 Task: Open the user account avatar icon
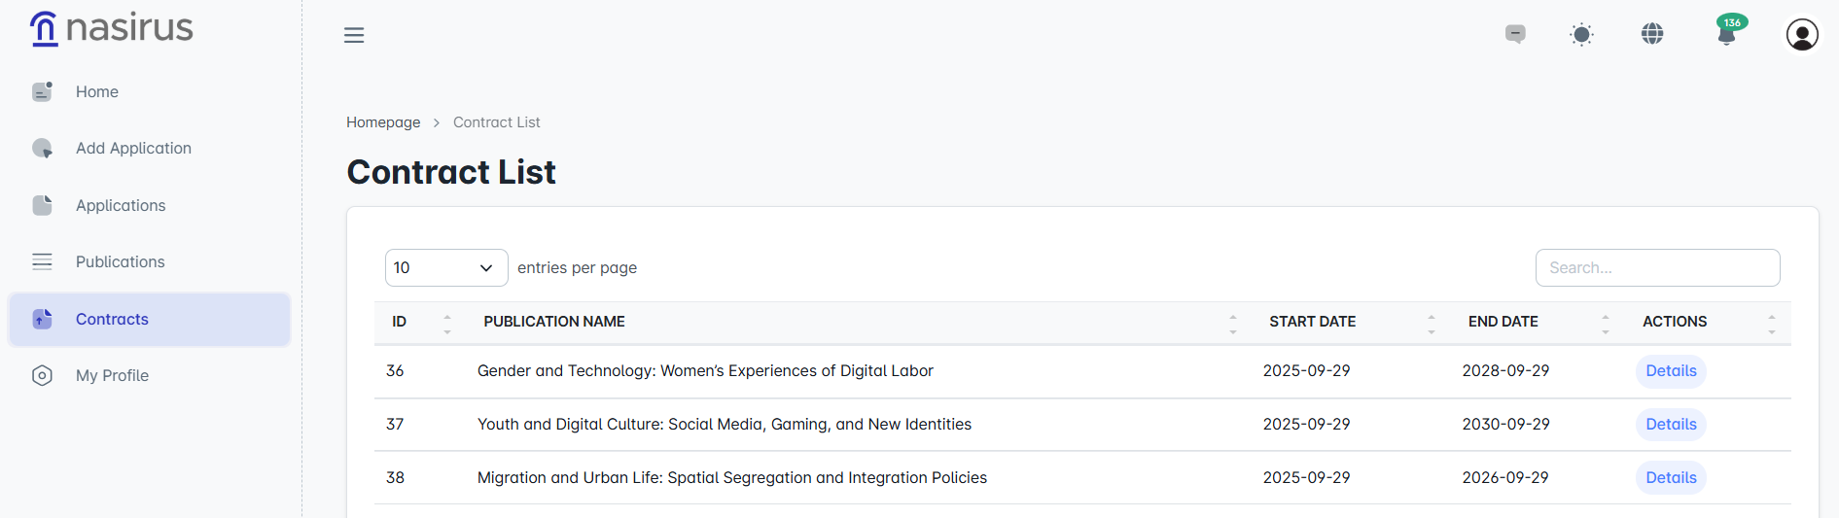point(1801,35)
